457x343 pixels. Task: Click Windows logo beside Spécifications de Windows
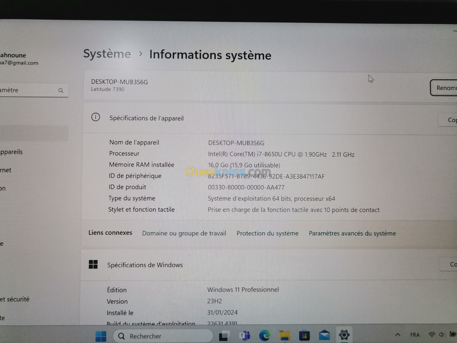point(93,264)
